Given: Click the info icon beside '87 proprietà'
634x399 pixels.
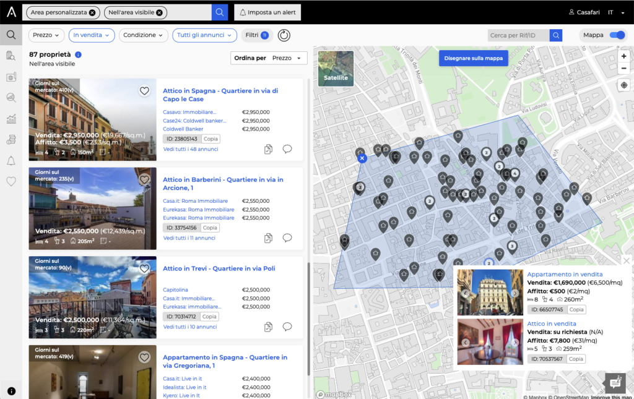Looking at the screenshot, I should [78, 54].
